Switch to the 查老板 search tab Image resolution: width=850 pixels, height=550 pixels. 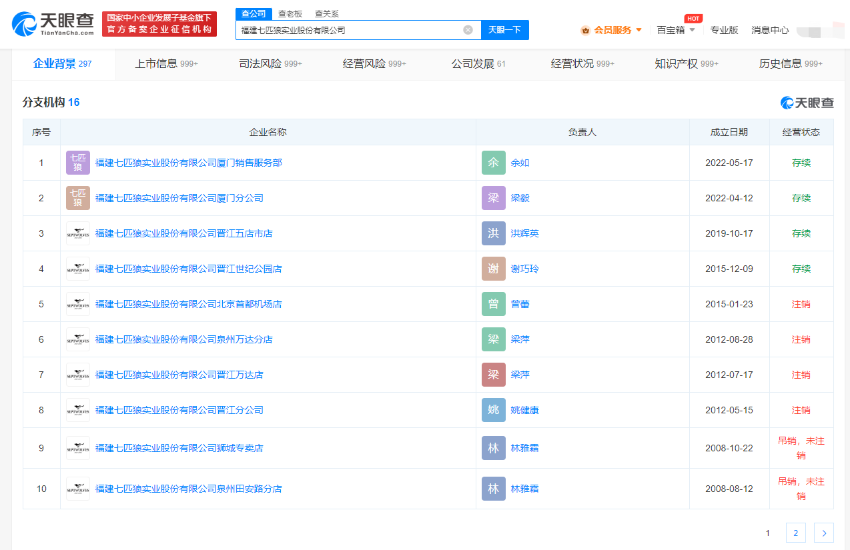coord(290,14)
